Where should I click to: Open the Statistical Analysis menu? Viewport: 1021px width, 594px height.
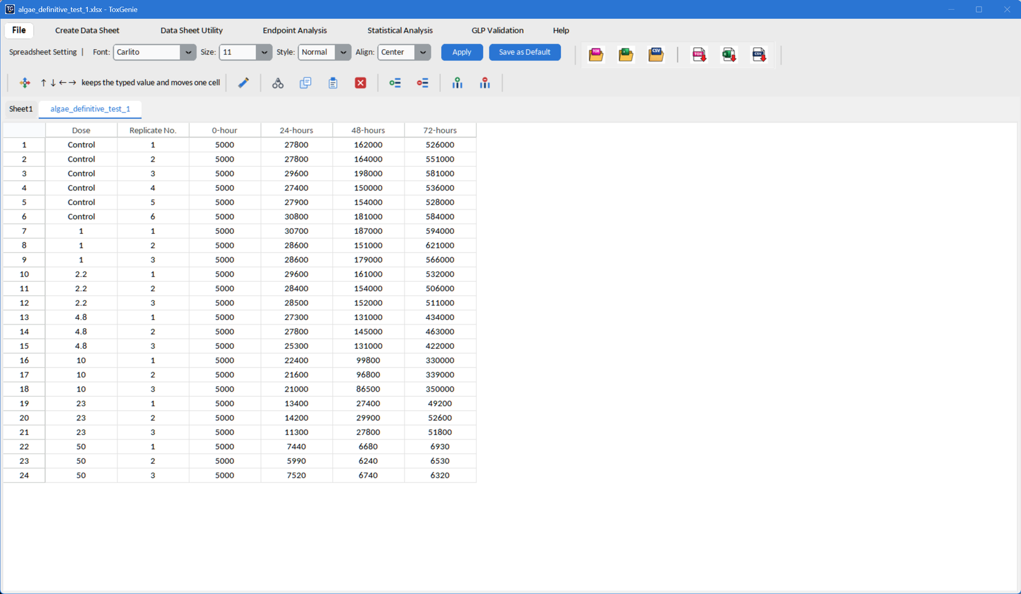click(x=400, y=30)
